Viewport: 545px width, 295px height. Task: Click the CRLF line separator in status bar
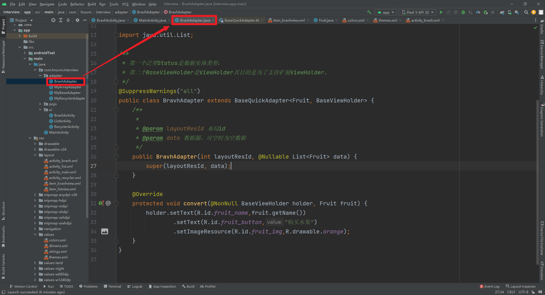511,292
